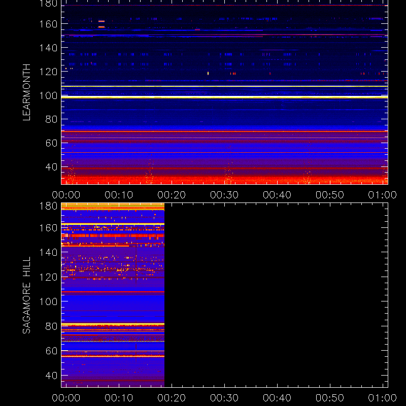Click the 00:10 time label under Learmonth plot
This screenshot has height=406, width=406.
click(119, 195)
